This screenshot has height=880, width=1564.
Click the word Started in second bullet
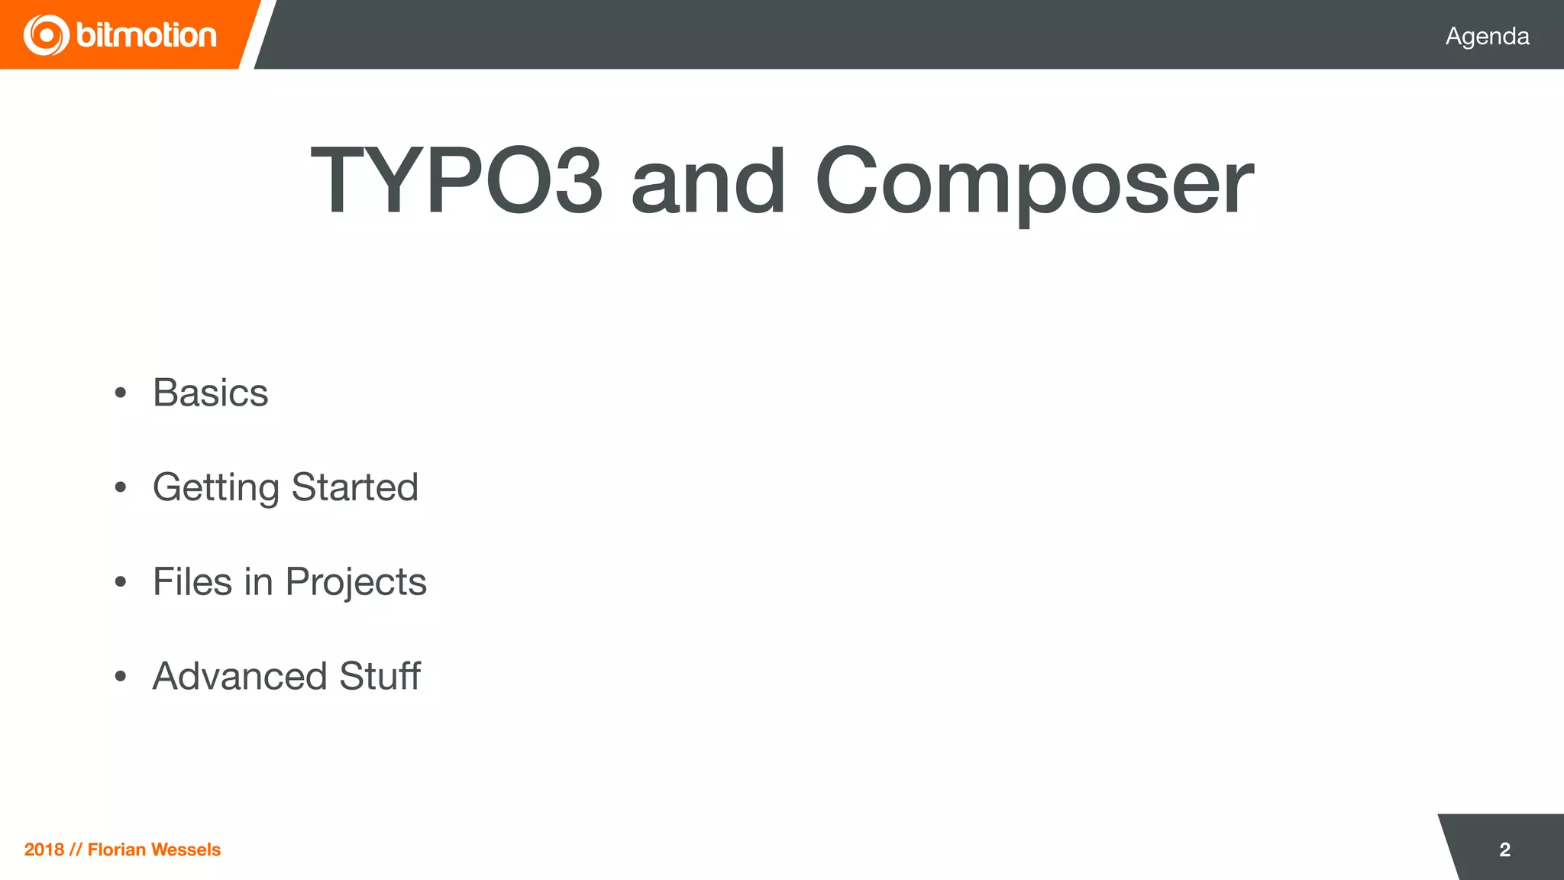[355, 487]
